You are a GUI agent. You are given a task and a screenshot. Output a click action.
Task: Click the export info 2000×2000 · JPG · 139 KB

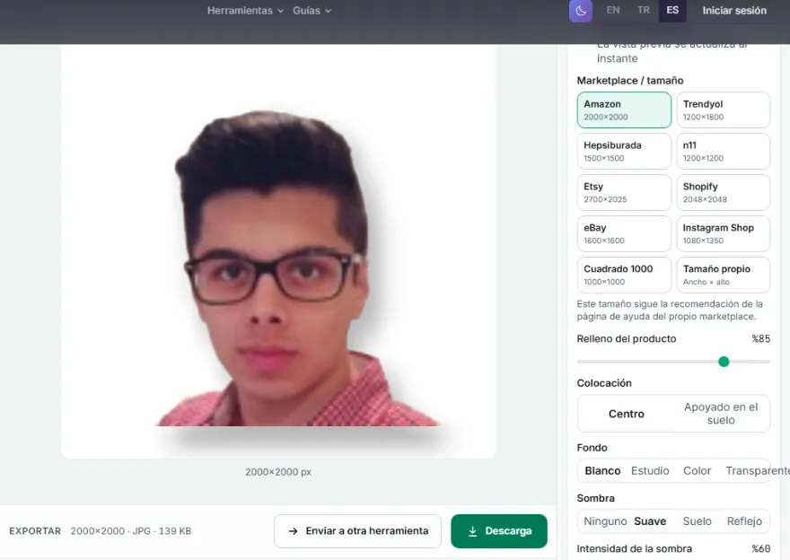(x=131, y=530)
